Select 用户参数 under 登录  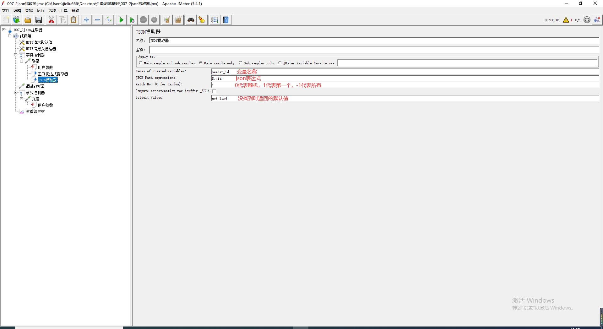(x=45, y=67)
